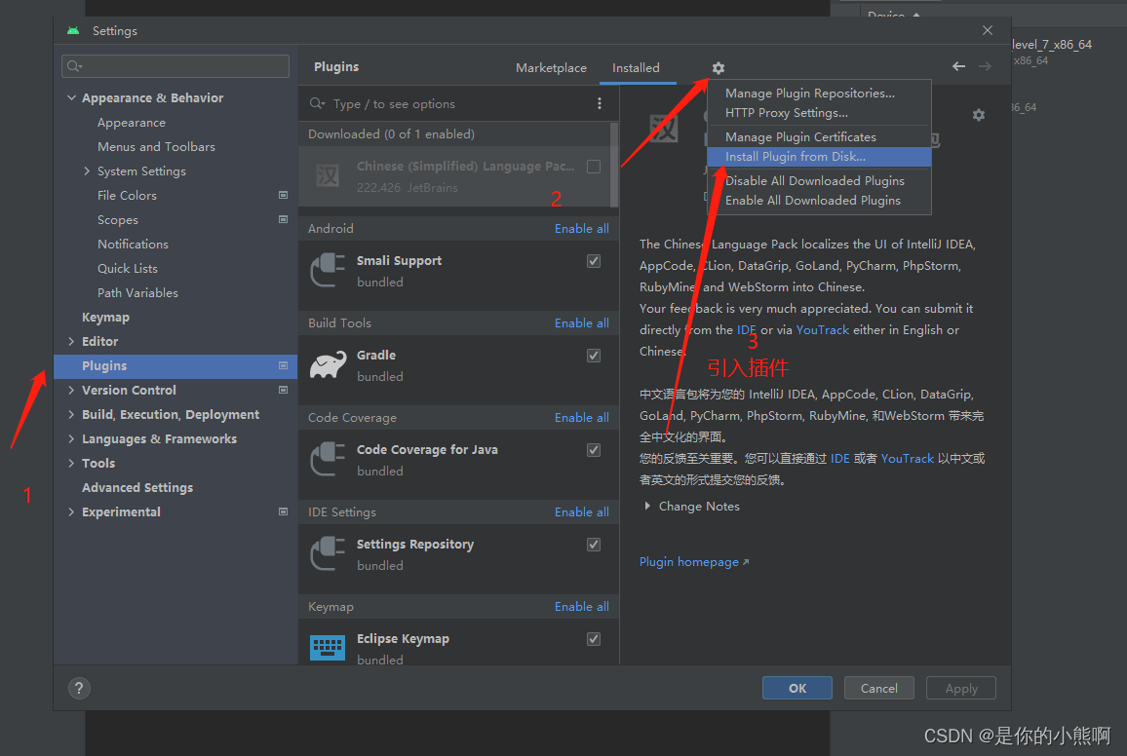Open the plugins gear settings icon
Image resolution: width=1127 pixels, height=756 pixels.
pyautogui.click(x=719, y=67)
